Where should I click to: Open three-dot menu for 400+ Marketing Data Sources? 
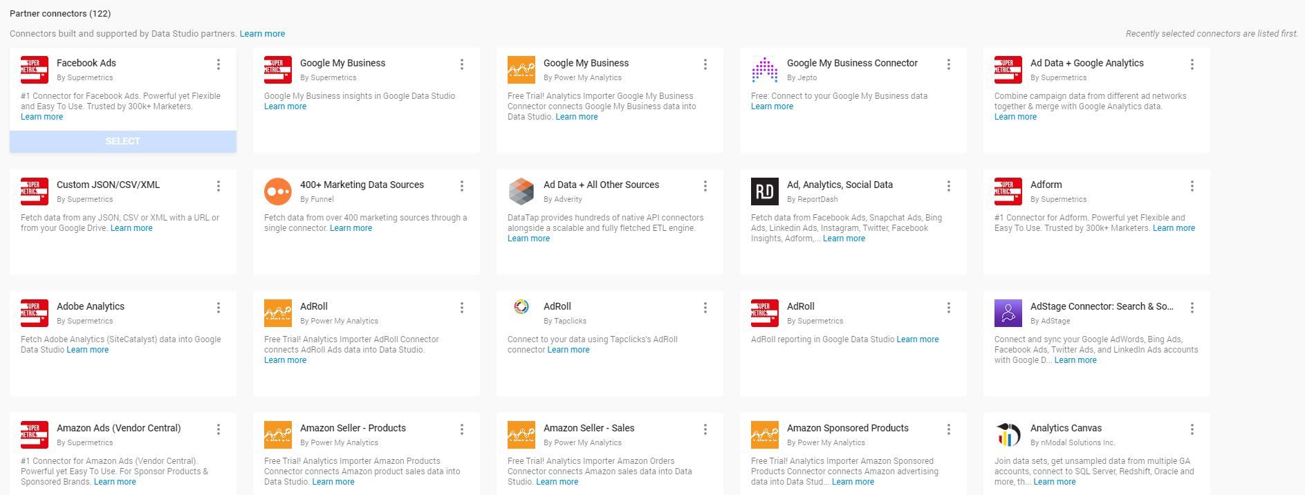coord(462,186)
